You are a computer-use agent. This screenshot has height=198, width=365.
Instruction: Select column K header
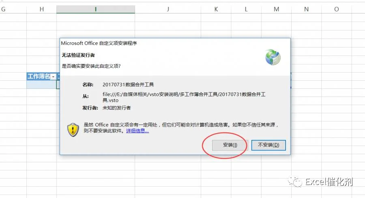[216, 9]
